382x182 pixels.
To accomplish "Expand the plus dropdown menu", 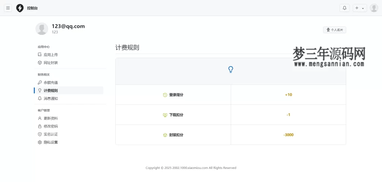I will (x=360, y=8).
